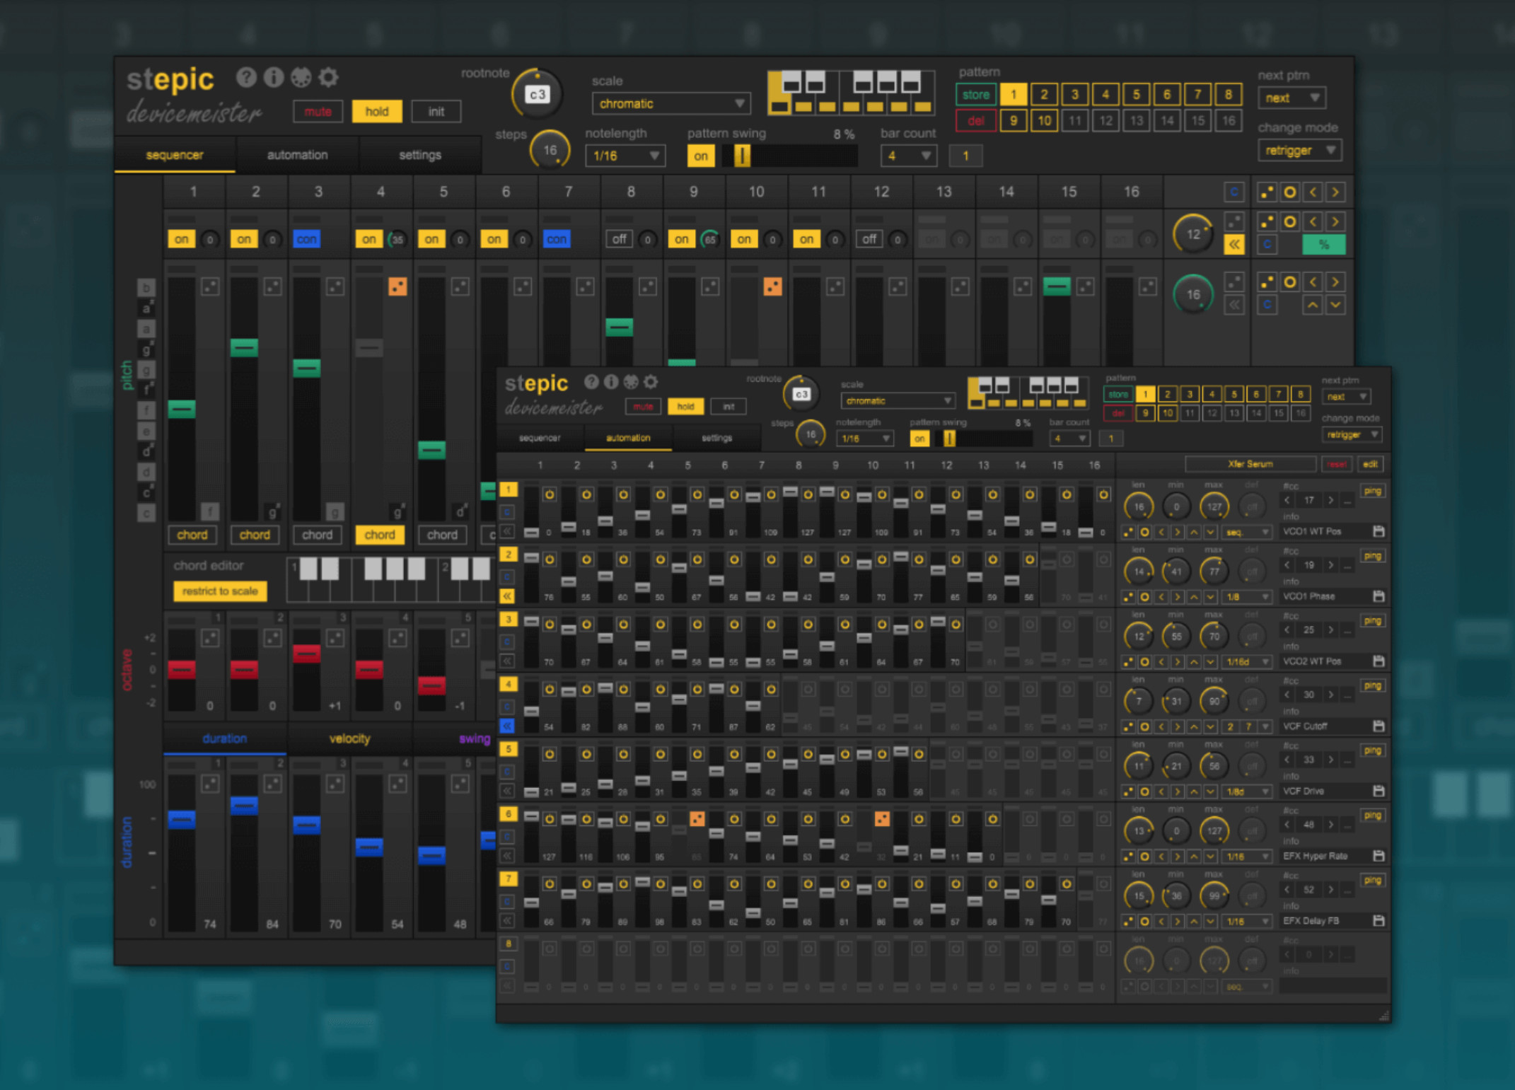1515x1090 pixels.
Task: Click init button in back stepic window
Action: [x=436, y=111]
